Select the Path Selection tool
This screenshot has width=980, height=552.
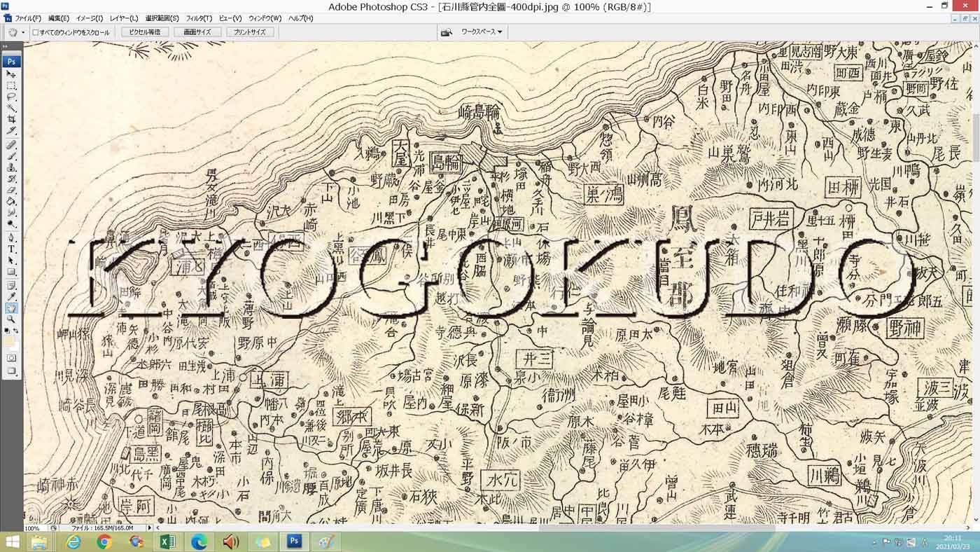(11, 261)
